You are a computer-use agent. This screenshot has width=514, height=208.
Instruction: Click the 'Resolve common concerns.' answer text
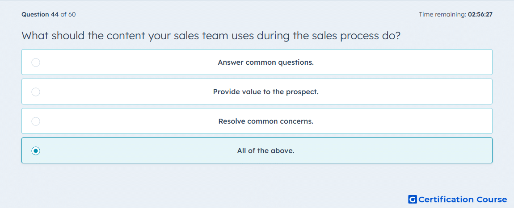[266, 121]
